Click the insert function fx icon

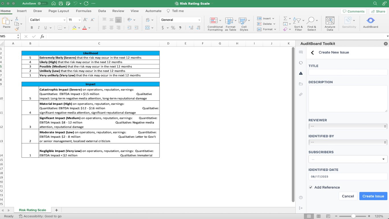pyautogui.click(x=42, y=36)
